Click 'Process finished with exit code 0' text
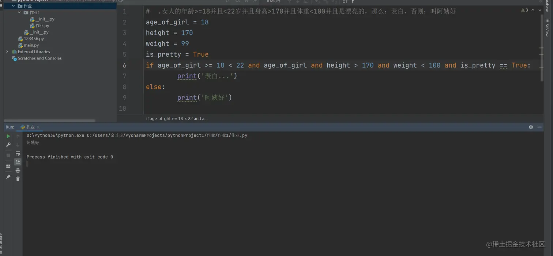The height and width of the screenshot is (256, 553). [70, 157]
